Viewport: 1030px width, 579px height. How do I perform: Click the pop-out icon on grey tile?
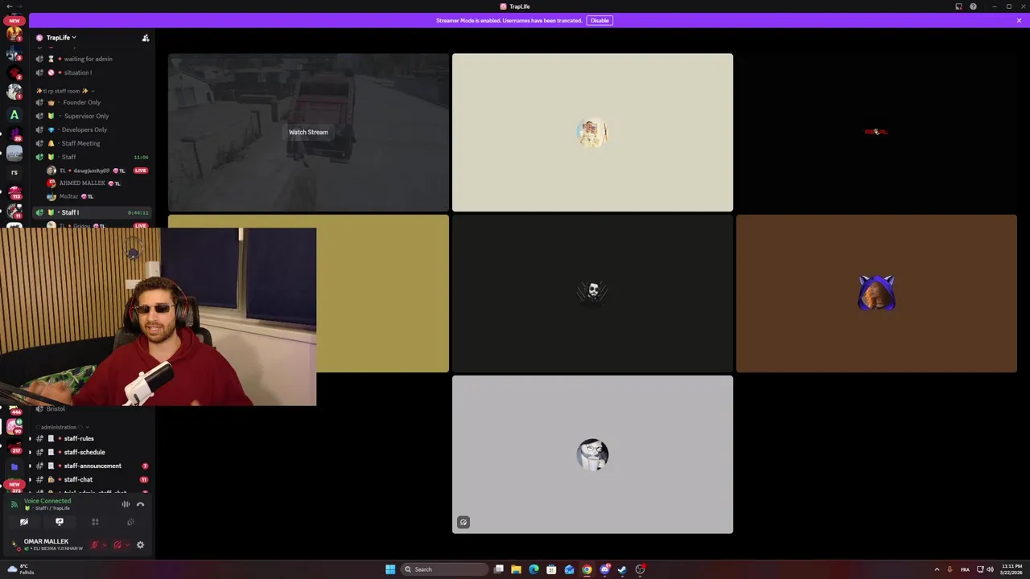tap(463, 523)
